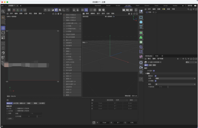
Task: Collapse the 图像 section in Attributes
Action: [146, 74]
